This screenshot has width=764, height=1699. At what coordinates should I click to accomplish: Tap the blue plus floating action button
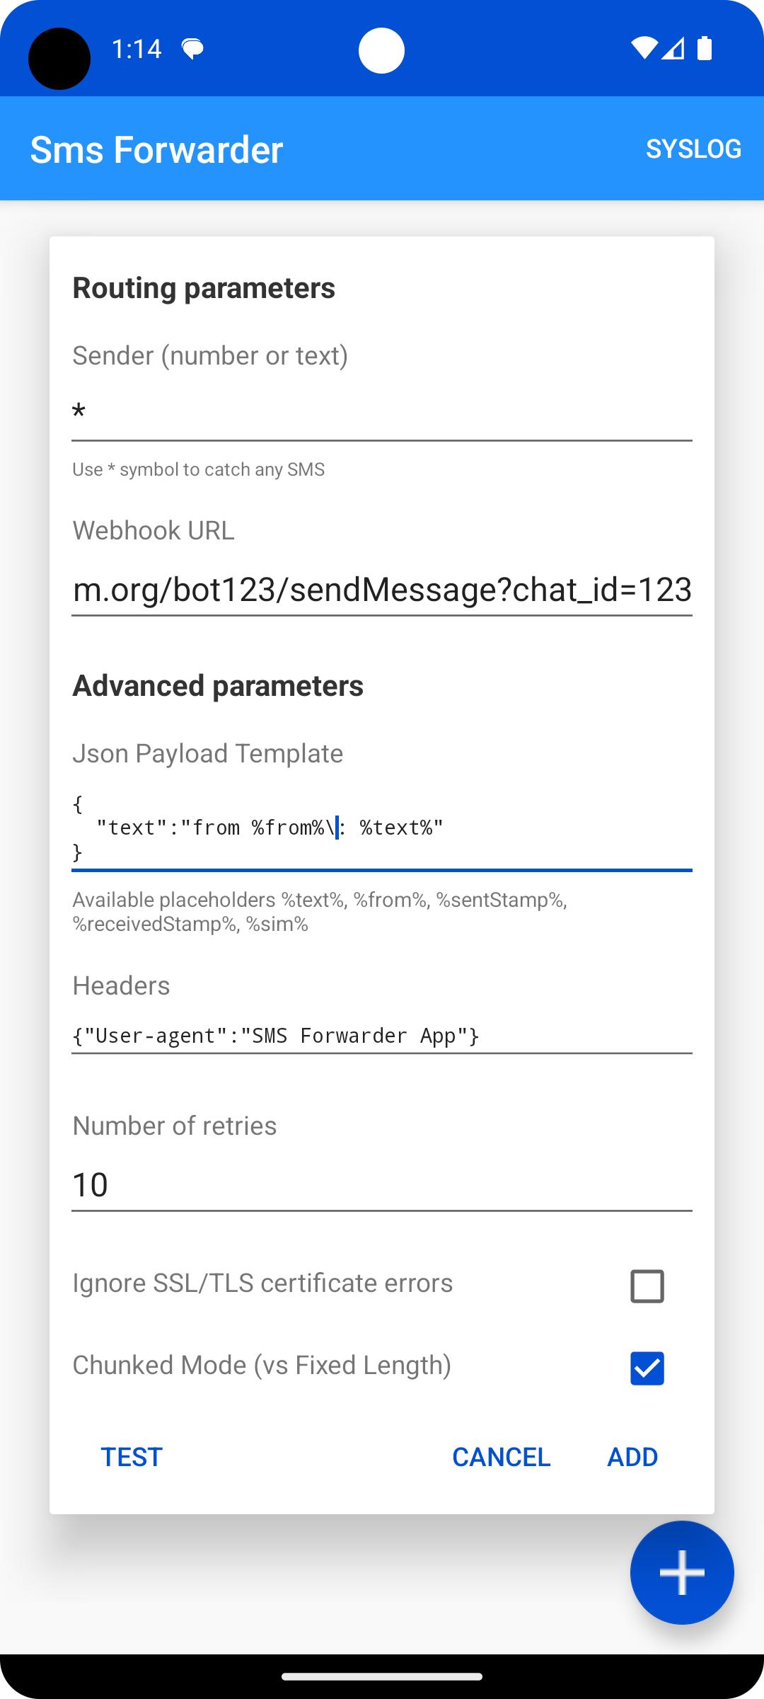pos(681,1572)
